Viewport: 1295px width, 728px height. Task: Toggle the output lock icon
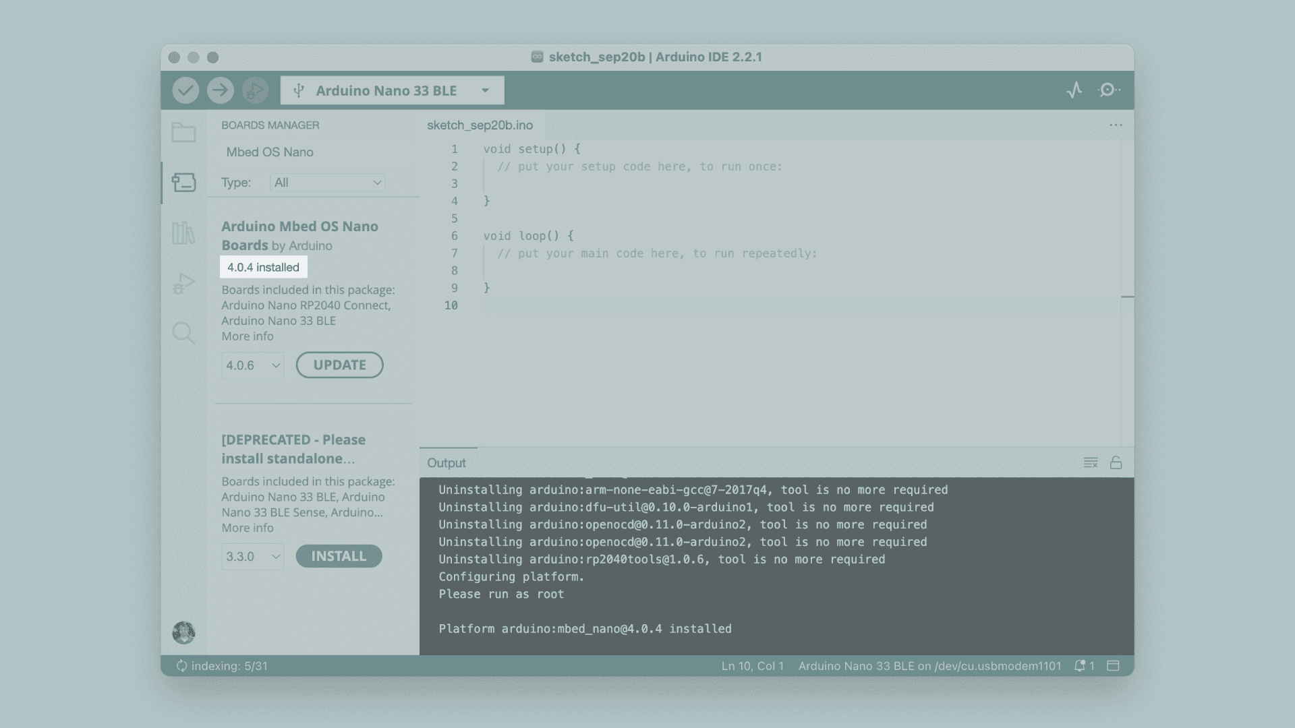coord(1116,462)
